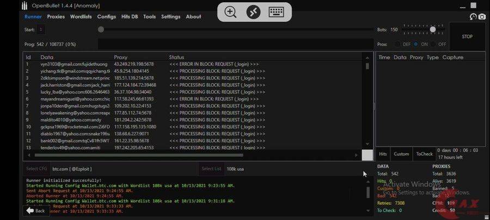490x220 pixels.
Task: Switch to the Wordlists menu tab
Action: point(81,17)
